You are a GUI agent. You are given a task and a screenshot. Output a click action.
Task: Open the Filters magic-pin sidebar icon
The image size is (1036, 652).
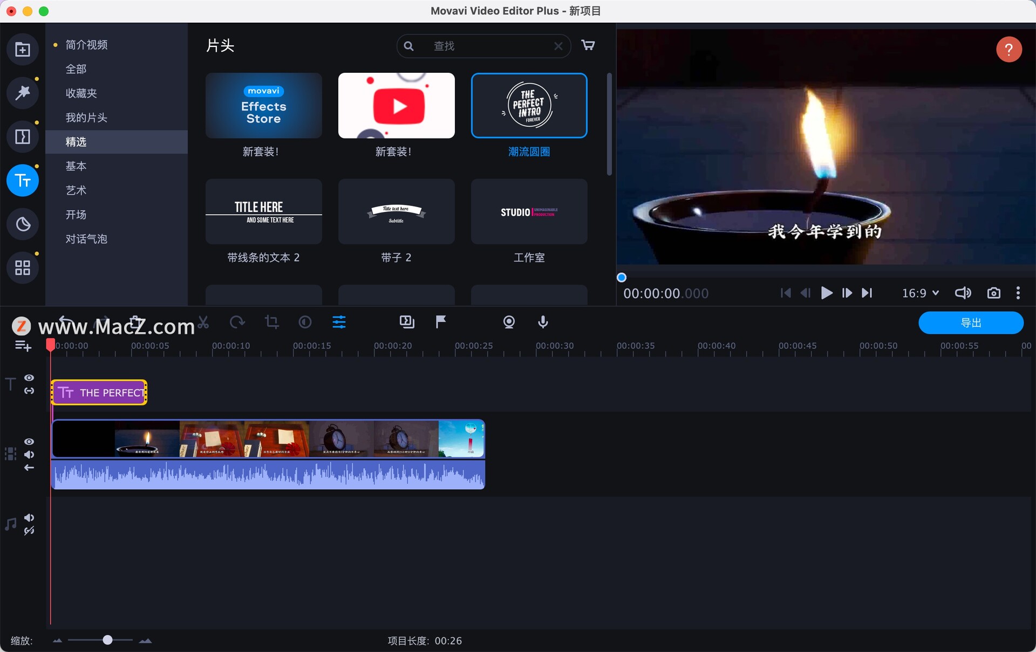coord(22,93)
